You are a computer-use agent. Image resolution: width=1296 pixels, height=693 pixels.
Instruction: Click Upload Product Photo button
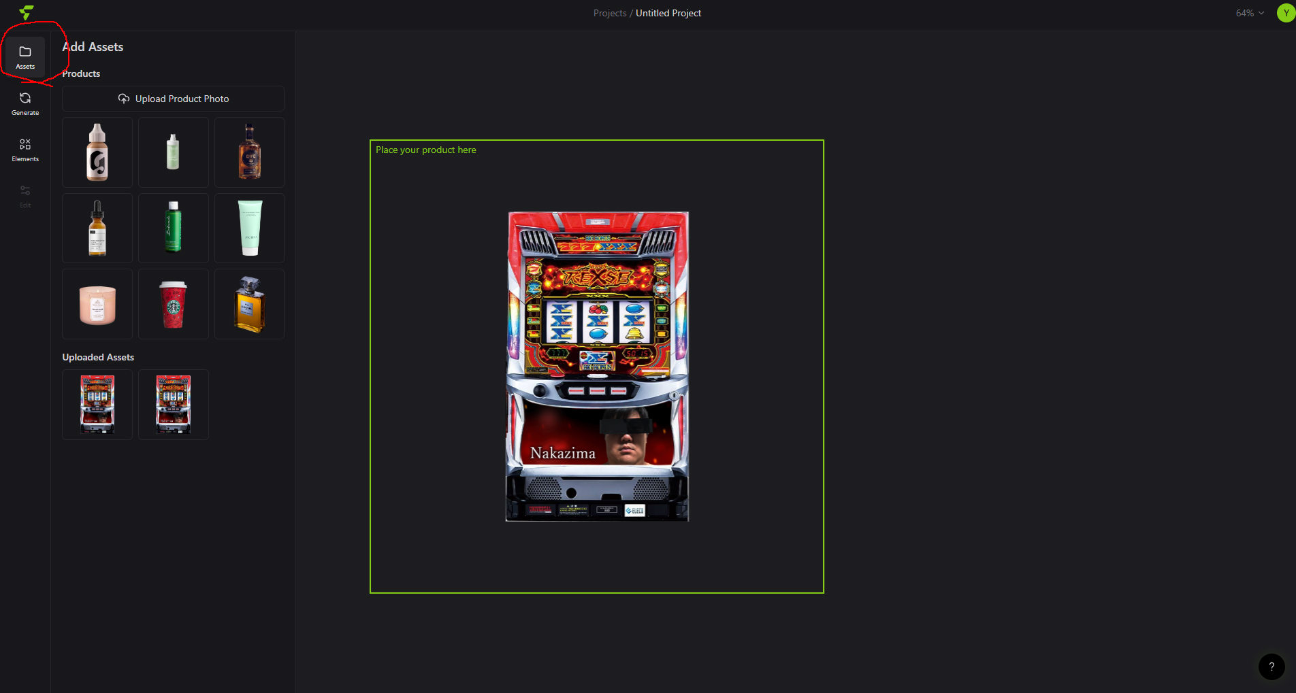[173, 99]
